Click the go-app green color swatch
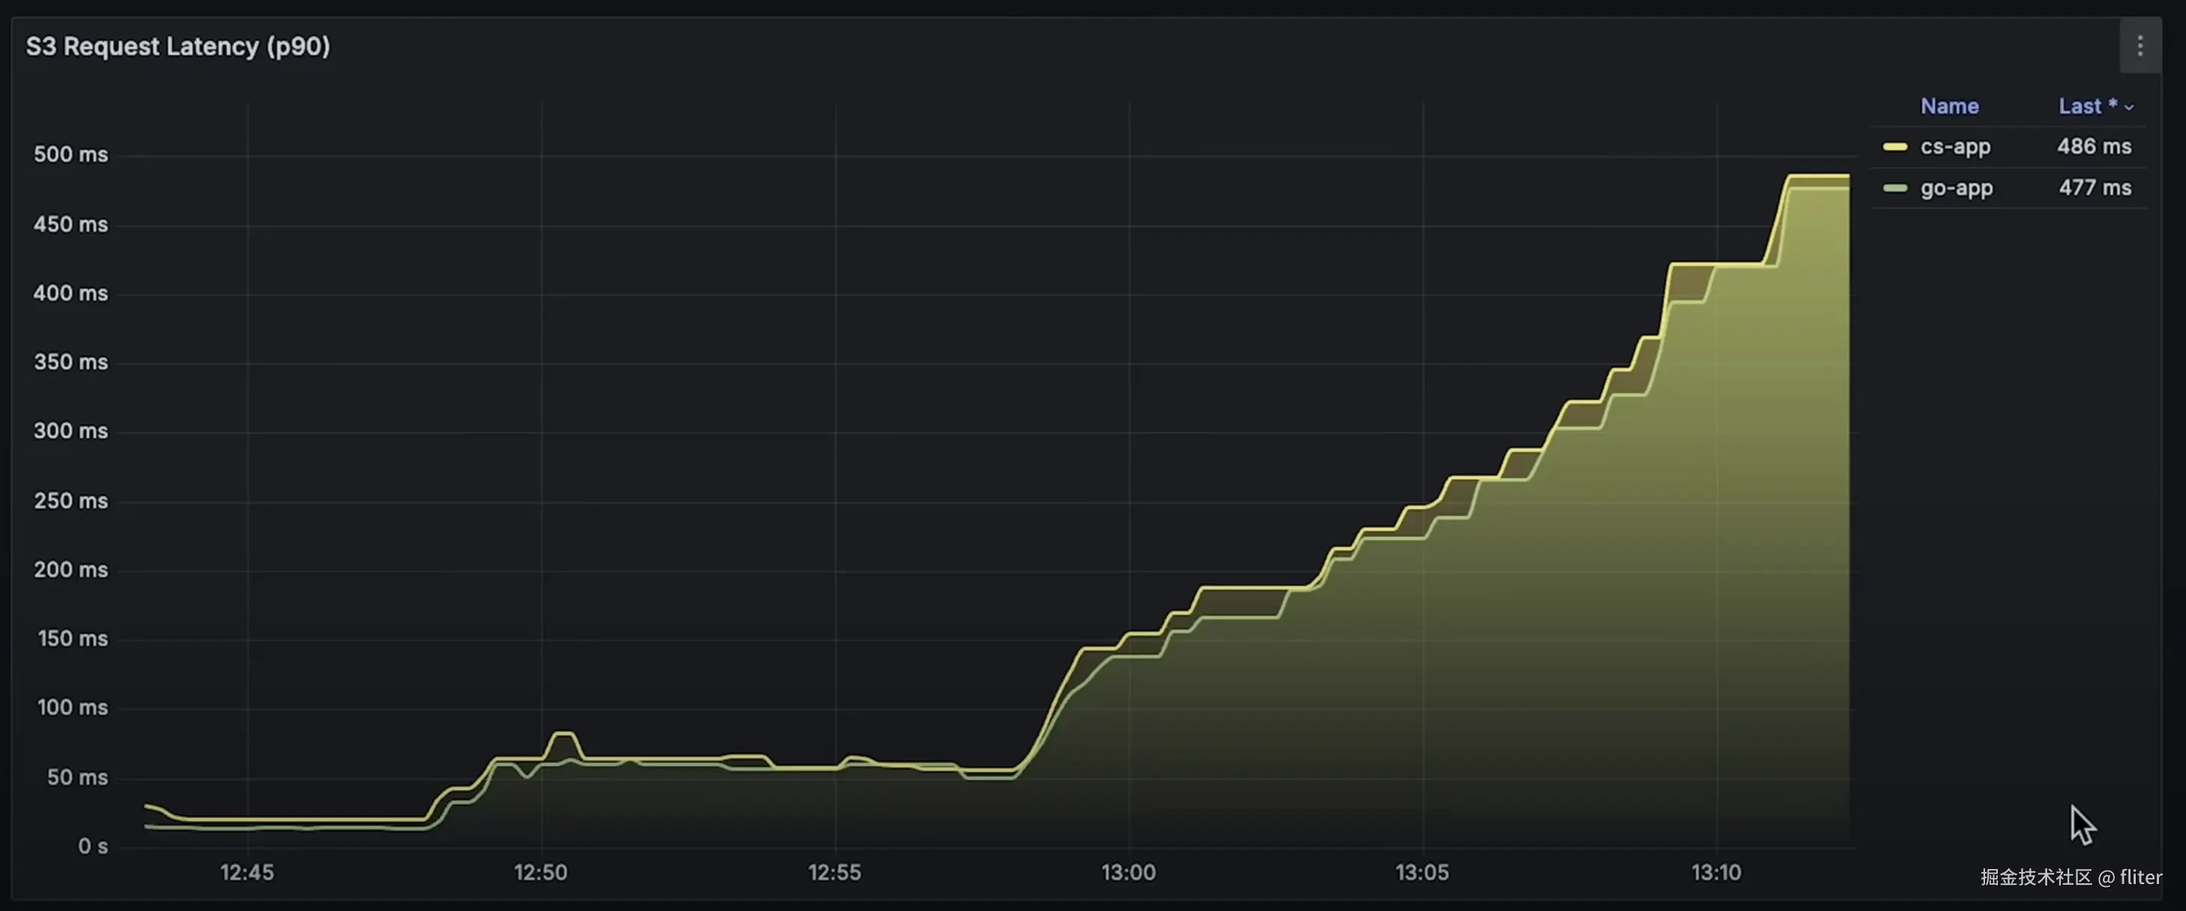The width and height of the screenshot is (2186, 911). click(1894, 188)
